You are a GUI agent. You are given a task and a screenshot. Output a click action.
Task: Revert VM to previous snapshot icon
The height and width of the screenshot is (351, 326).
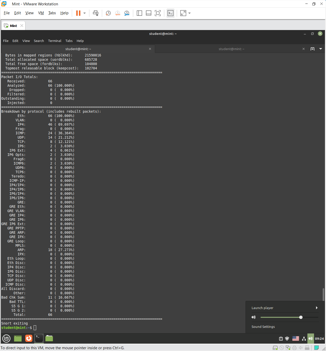117,13
